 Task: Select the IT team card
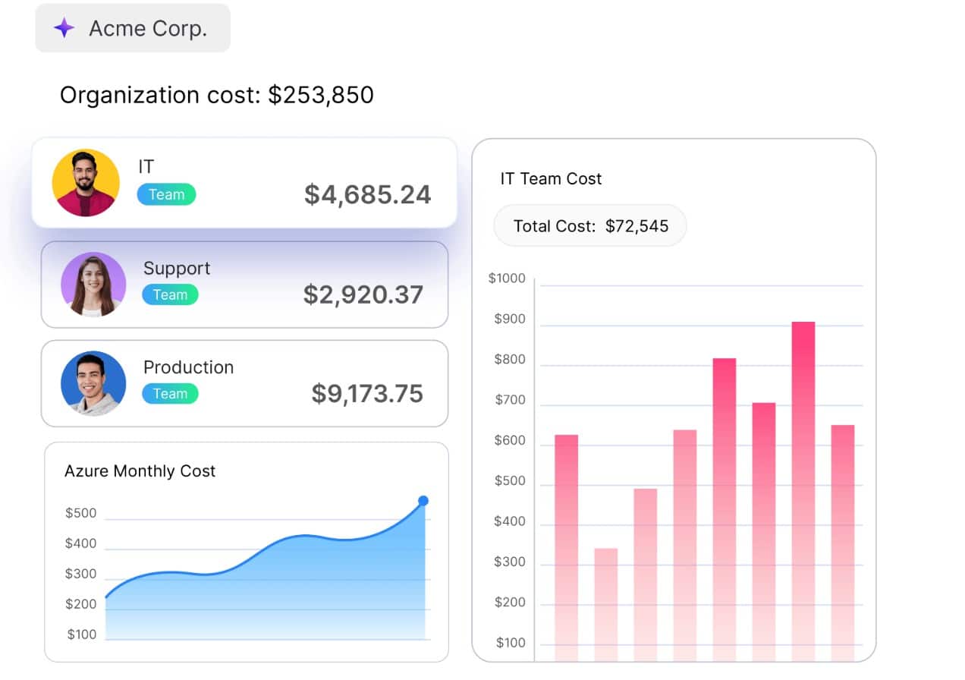[244, 182]
